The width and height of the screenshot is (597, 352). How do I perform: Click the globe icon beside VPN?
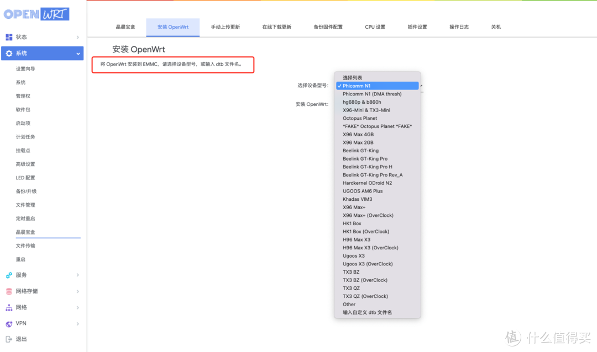8,323
